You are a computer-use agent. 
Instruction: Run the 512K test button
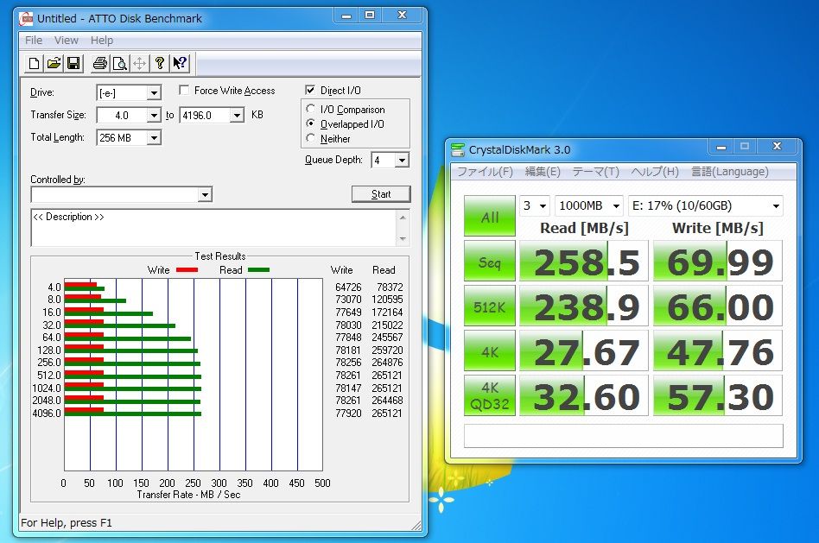[x=490, y=306]
